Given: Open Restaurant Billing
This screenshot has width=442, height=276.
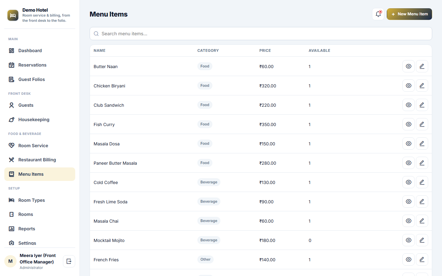Looking at the screenshot, I should click(40, 160).
